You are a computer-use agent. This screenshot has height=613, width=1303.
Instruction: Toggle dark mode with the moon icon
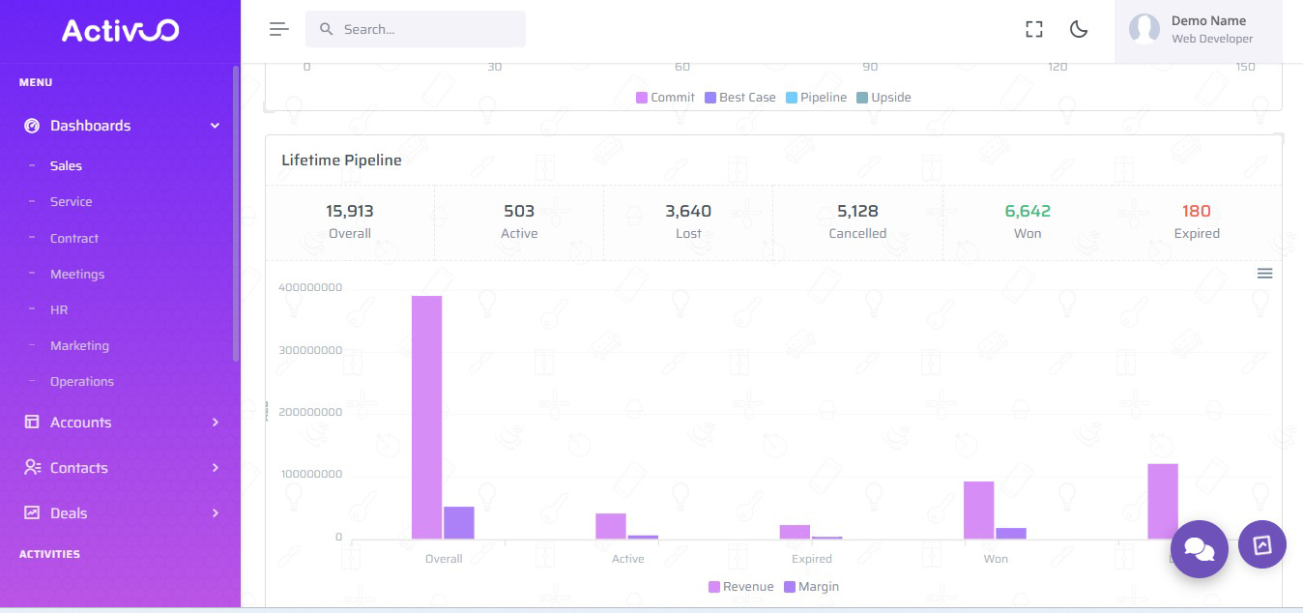[1079, 29]
